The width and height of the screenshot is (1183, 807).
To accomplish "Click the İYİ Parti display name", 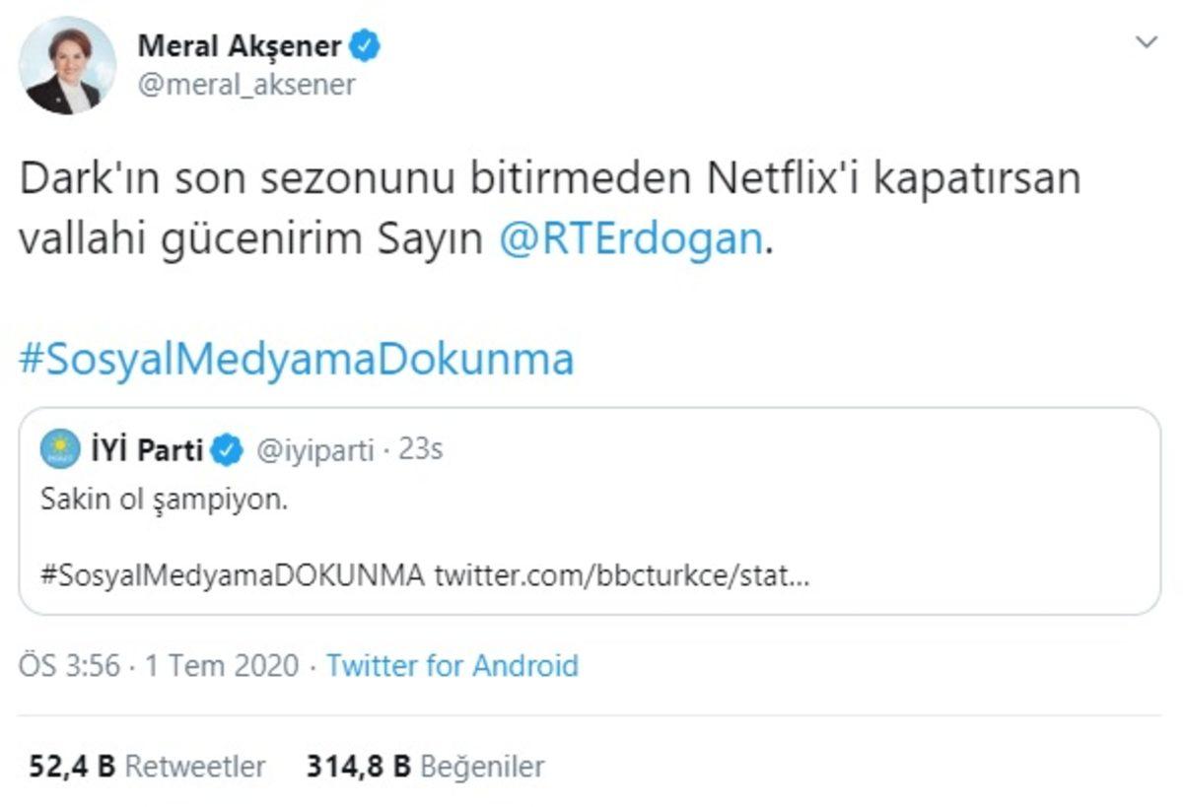I will pyautogui.click(x=148, y=446).
